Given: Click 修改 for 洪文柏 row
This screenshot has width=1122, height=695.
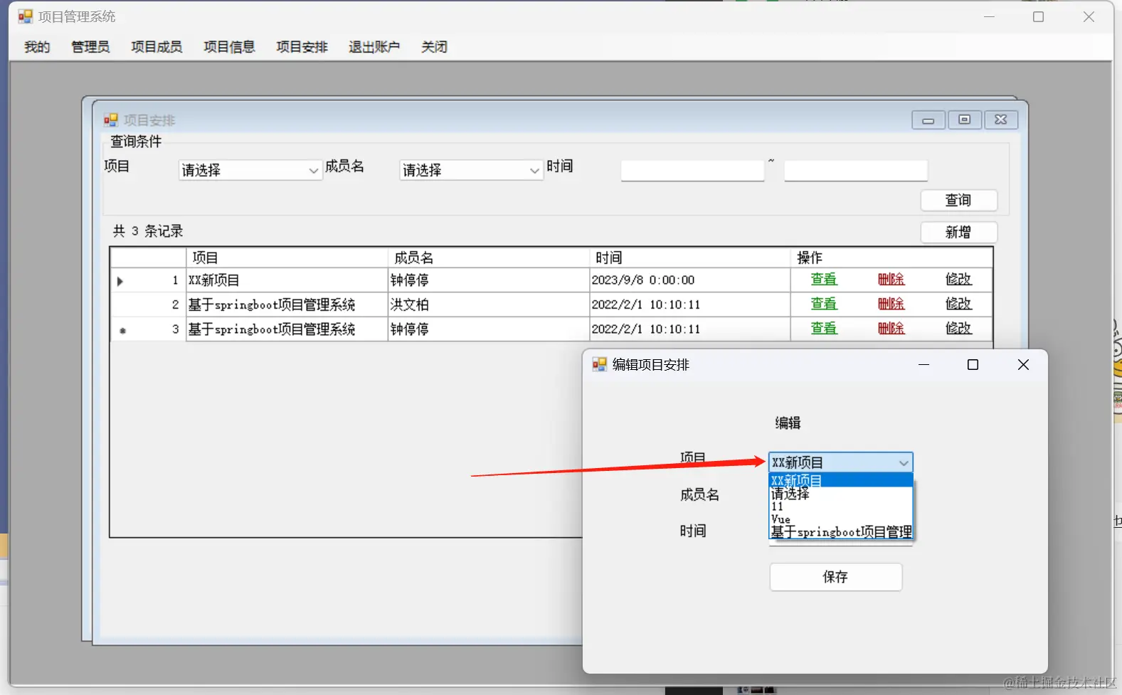Looking at the screenshot, I should (x=958, y=304).
